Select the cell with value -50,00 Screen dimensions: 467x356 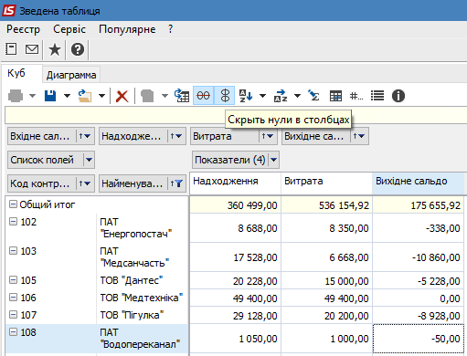tap(418, 339)
